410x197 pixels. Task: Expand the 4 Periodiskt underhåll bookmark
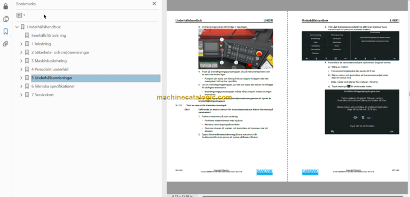(x=21, y=69)
